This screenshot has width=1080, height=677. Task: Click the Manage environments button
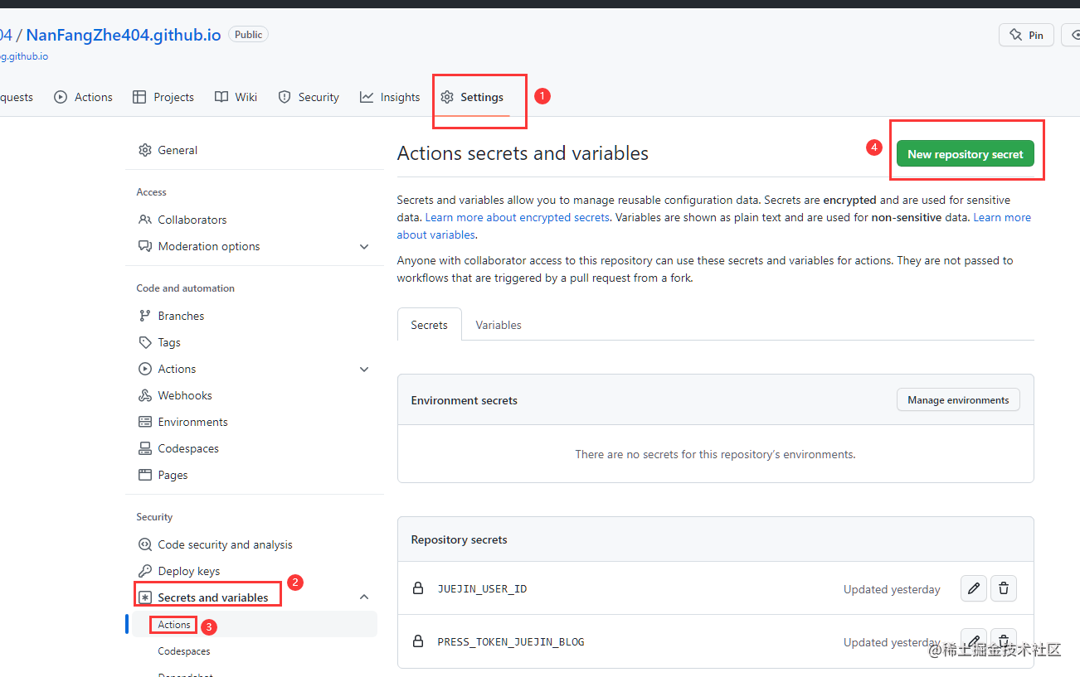(958, 399)
